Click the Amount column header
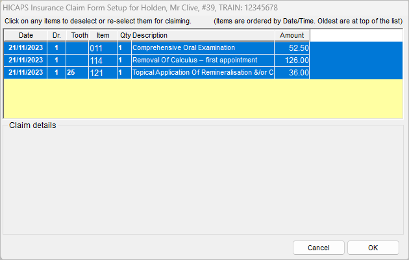 point(292,35)
